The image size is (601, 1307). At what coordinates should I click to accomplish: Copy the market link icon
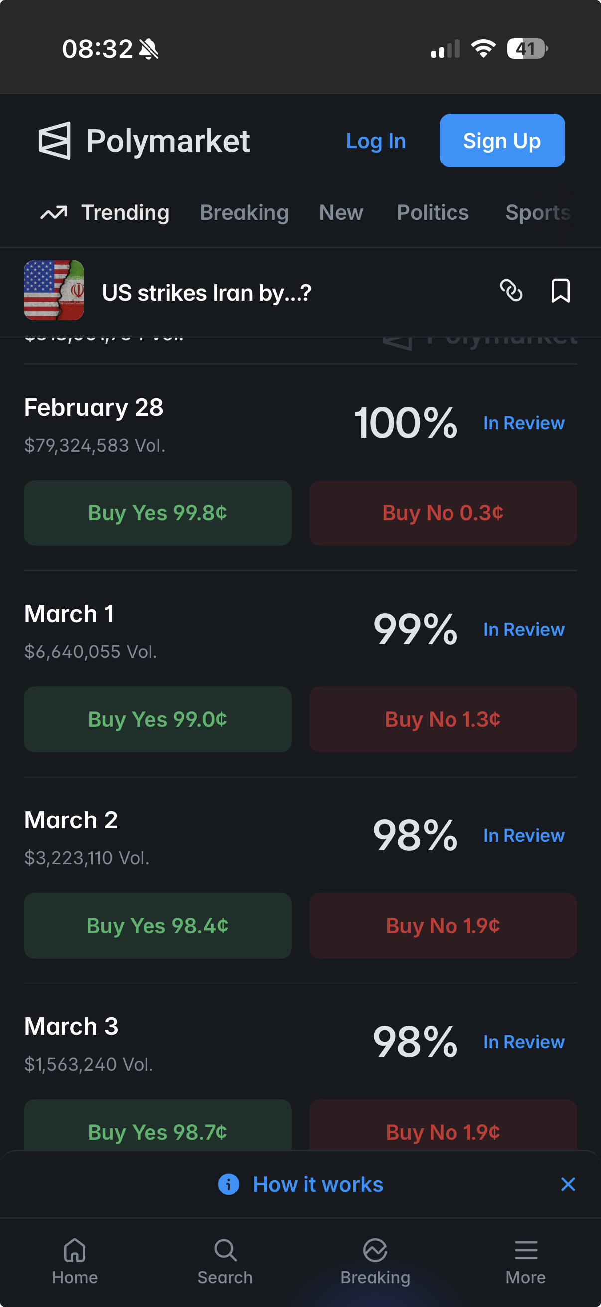(511, 291)
